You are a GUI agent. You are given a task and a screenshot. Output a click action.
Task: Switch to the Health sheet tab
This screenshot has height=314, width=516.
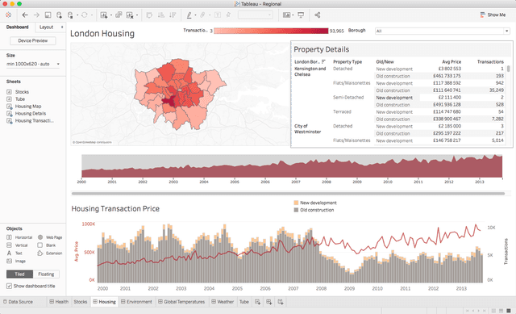pos(59,302)
